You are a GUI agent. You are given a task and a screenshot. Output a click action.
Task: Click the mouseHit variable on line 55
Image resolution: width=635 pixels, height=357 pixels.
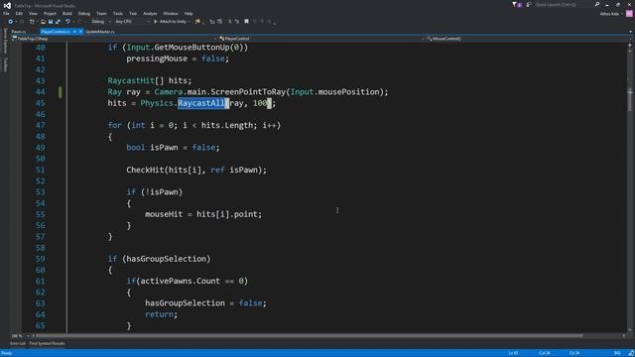point(164,214)
